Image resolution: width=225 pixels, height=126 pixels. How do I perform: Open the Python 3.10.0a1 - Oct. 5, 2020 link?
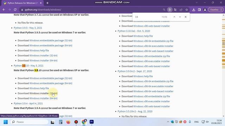tap(134, 31)
